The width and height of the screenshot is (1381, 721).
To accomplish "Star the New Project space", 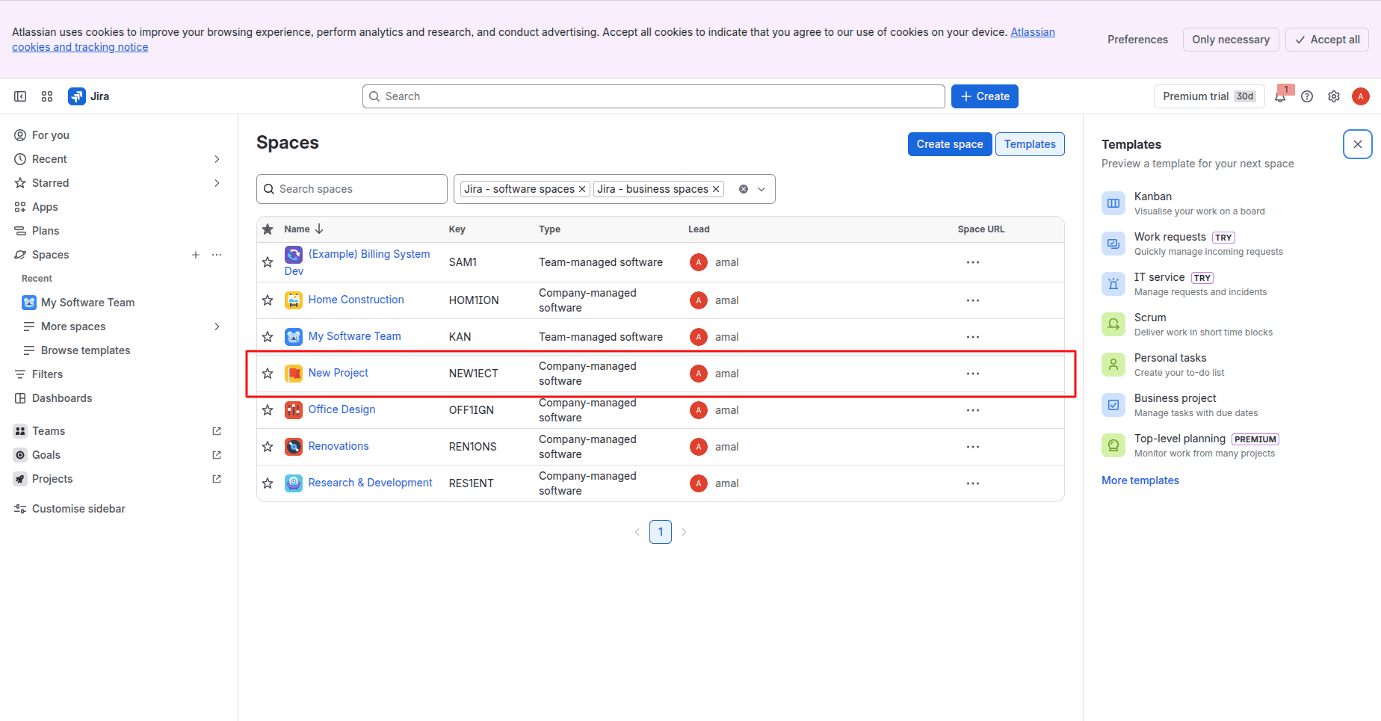I will coord(268,374).
